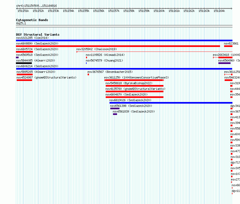Click the 151160k ruler tick label
The image size is (240, 204).
[159, 11]
